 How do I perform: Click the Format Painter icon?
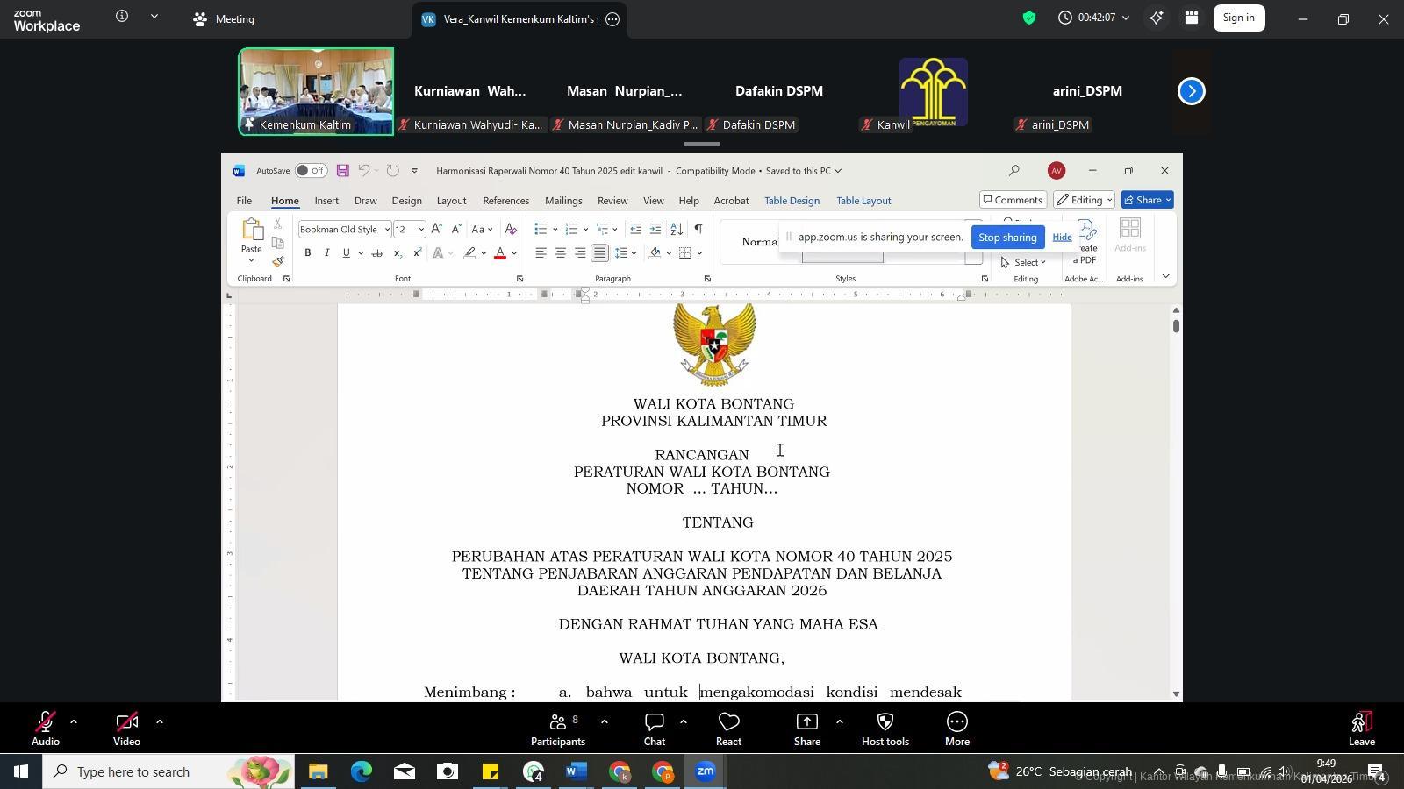coord(278,262)
